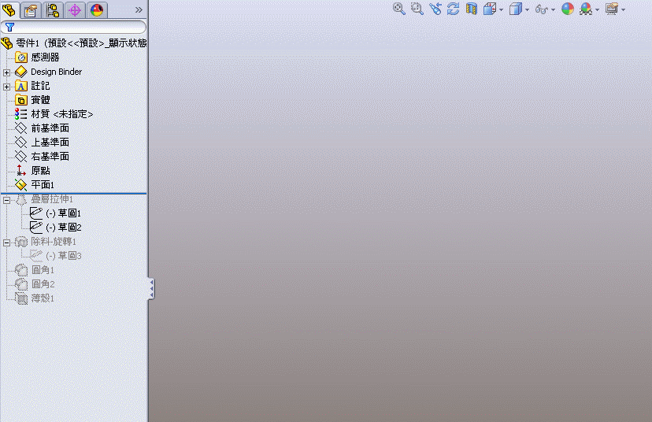Select the (-) 草圖3 sketch
This screenshot has width=652, height=422.
pyautogui.click(x=55, y=256)
